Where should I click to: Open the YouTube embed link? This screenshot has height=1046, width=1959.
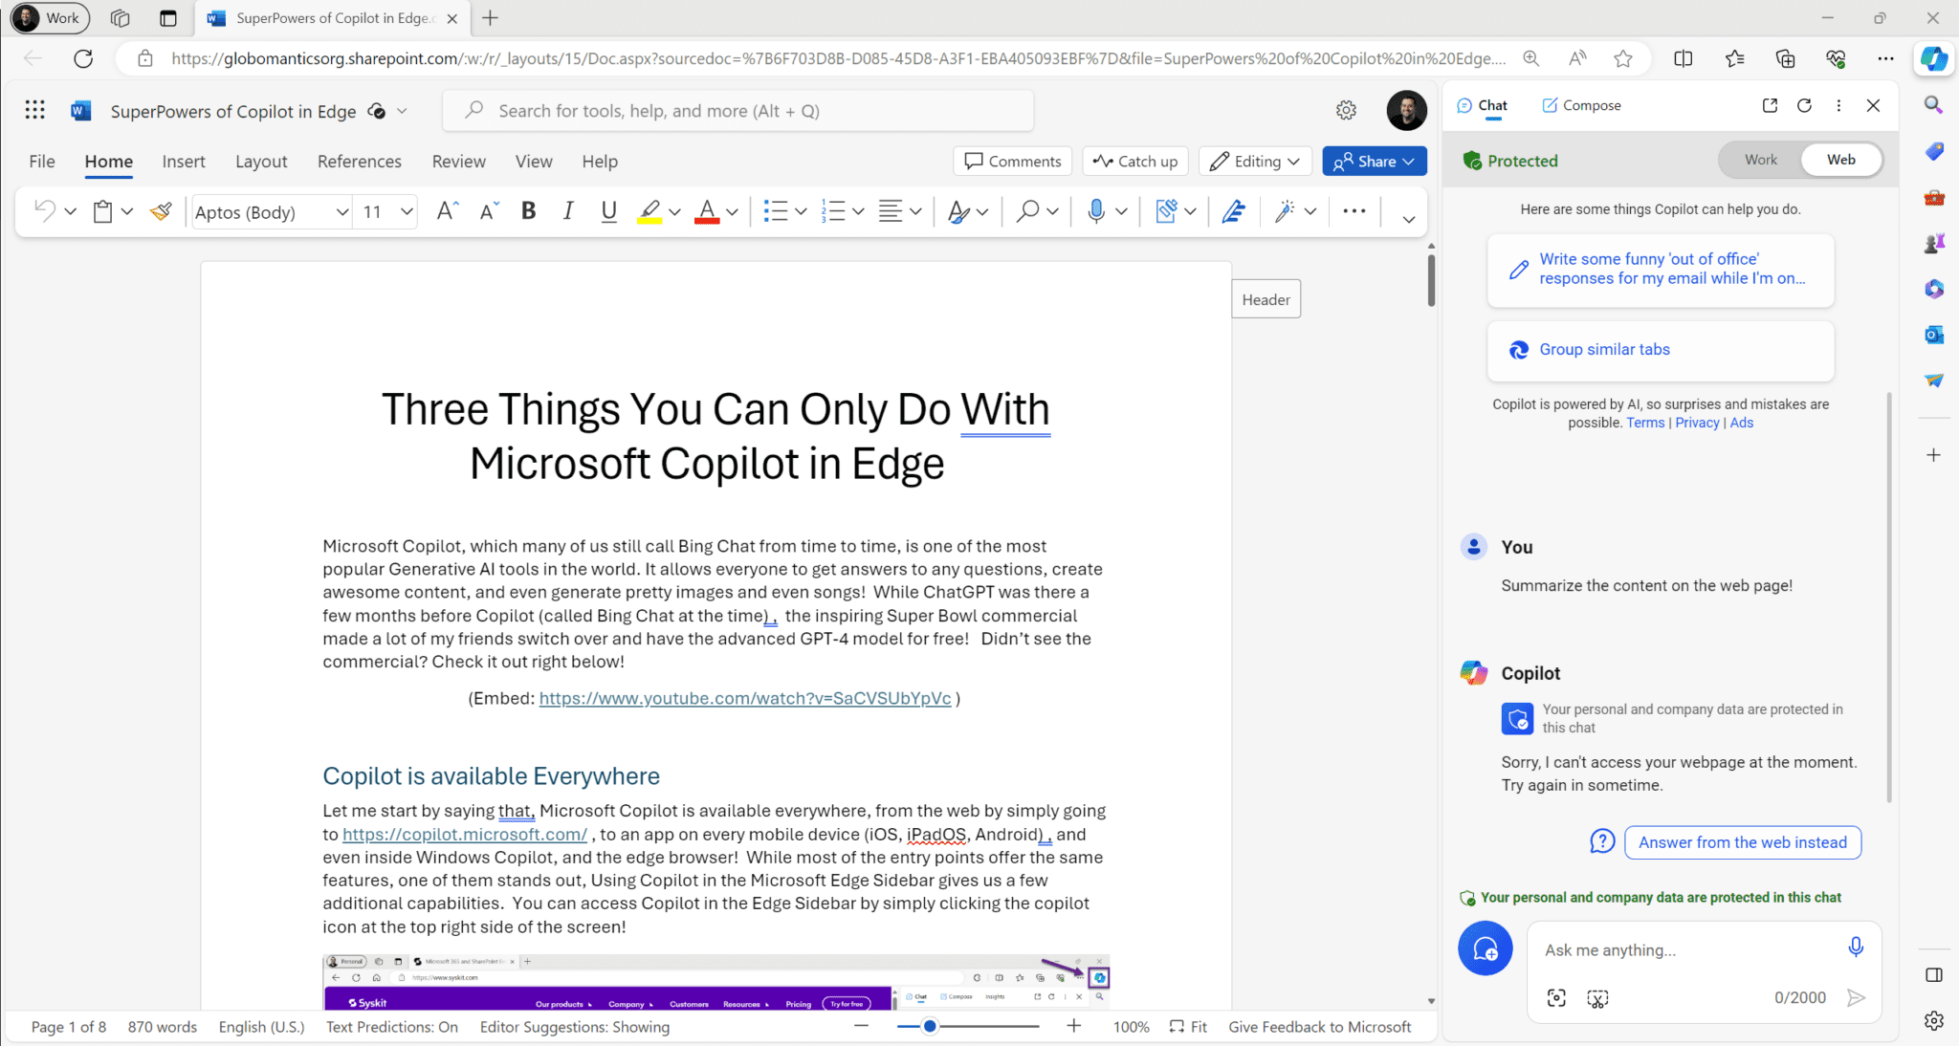click(x=744, y=698)
